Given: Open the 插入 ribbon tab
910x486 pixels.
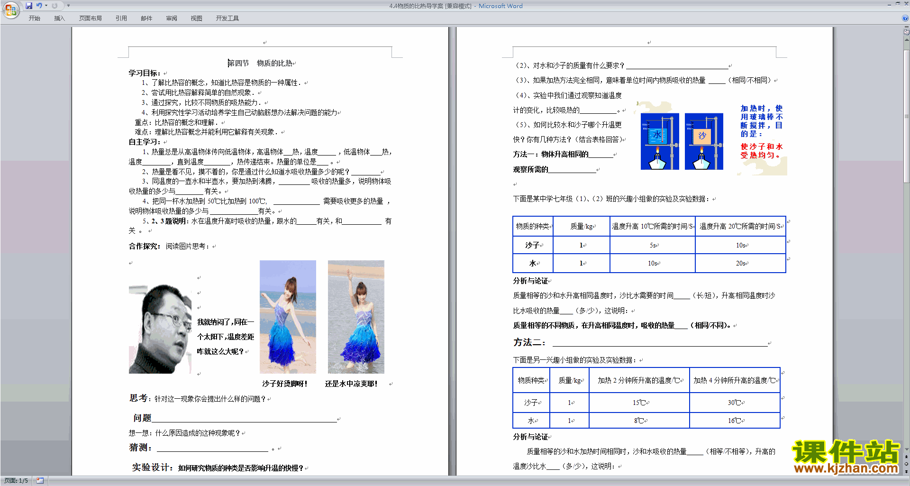Looking at the screenshot, I should [59, 18].
